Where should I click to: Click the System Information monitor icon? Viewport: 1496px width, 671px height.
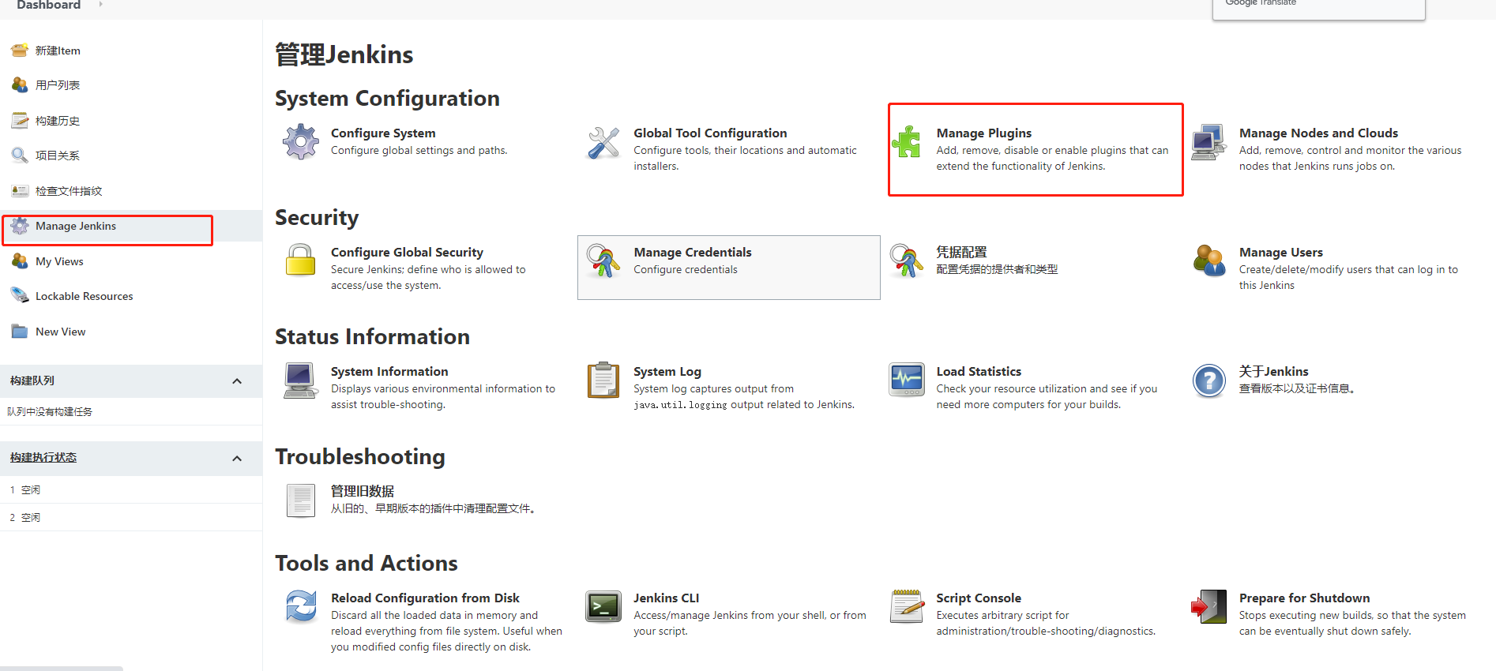point(301,380)
